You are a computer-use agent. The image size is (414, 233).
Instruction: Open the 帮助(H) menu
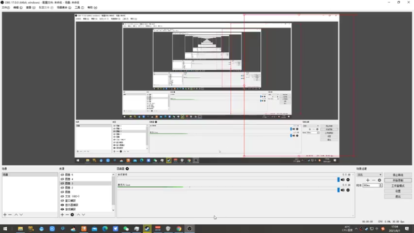click(x=92, y=7)
